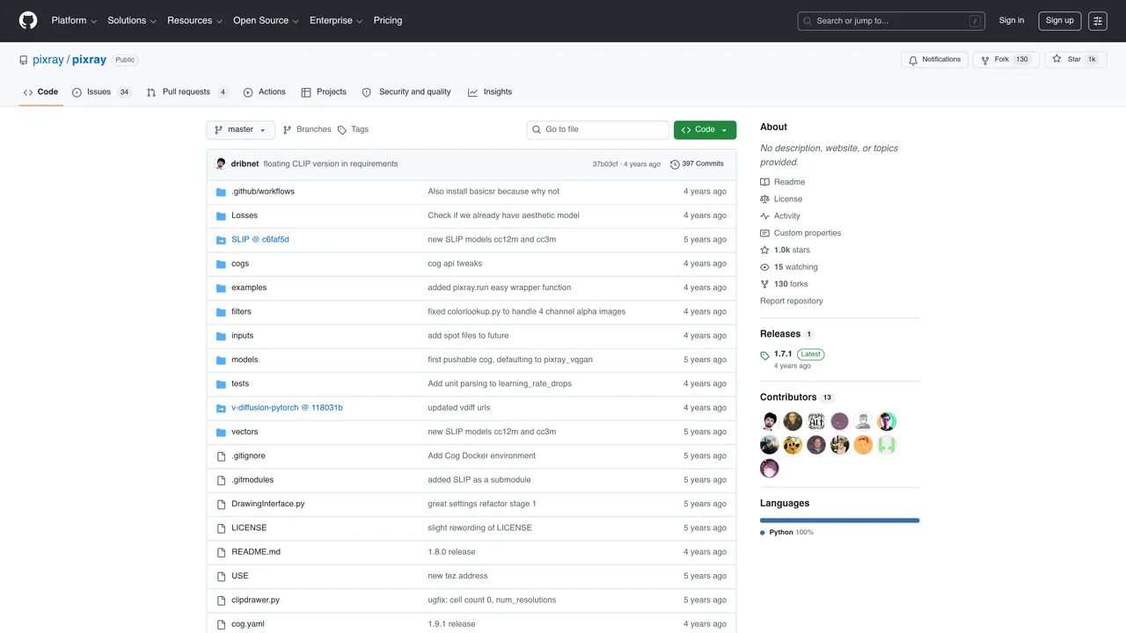1126x633 pixels.
Task: Switch to the Issues tab
Action: (101, 92)
